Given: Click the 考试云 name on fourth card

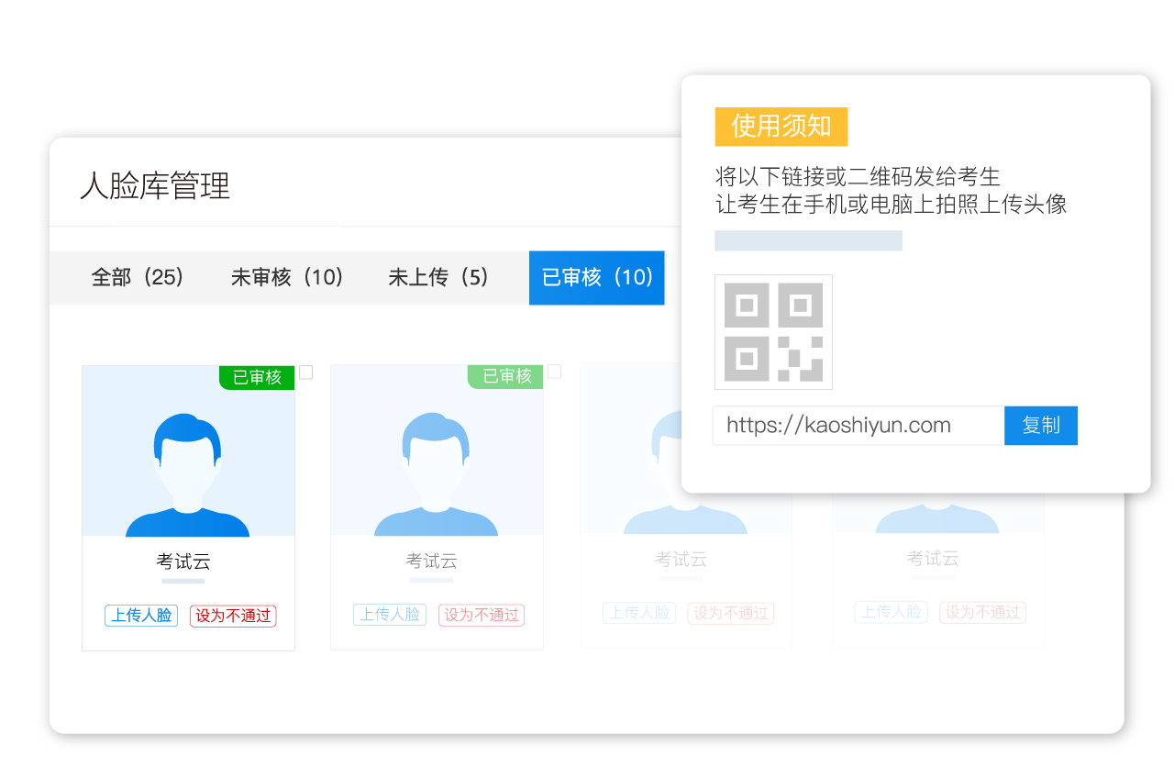Looking at the screenshot, I should pos(933,558).
